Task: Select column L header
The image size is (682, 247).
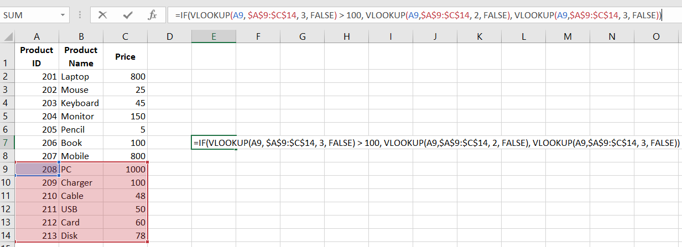Action: tap(523, 37)
